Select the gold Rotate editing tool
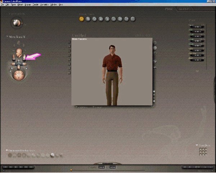The height and width of the screenshot is (173, 216). pyautogui.click(x=82, y=19)
